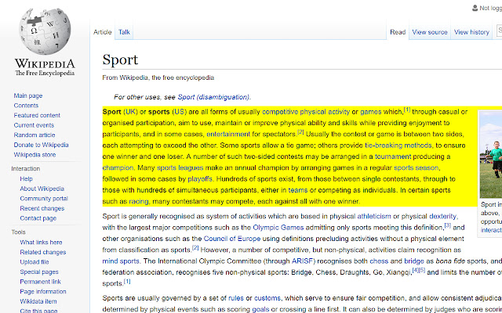Image resolution: width=502 pixels, height=313 pixels.
Task: Open the dexterity link
Action: (x=442, y=216)
